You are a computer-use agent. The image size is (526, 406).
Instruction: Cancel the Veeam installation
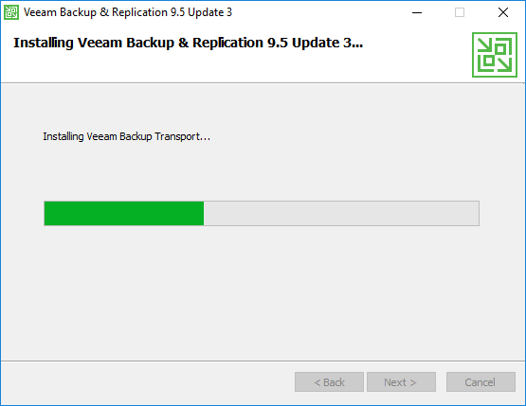coord(481,382)
